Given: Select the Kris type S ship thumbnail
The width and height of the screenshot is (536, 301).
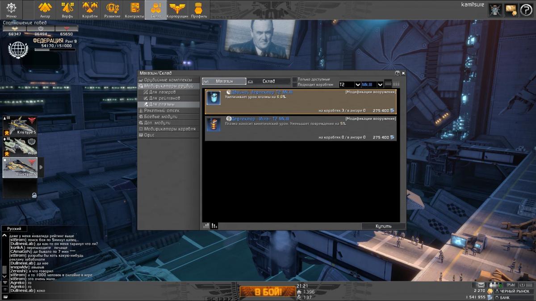Looking at the screenshot, I should point(20,126).
